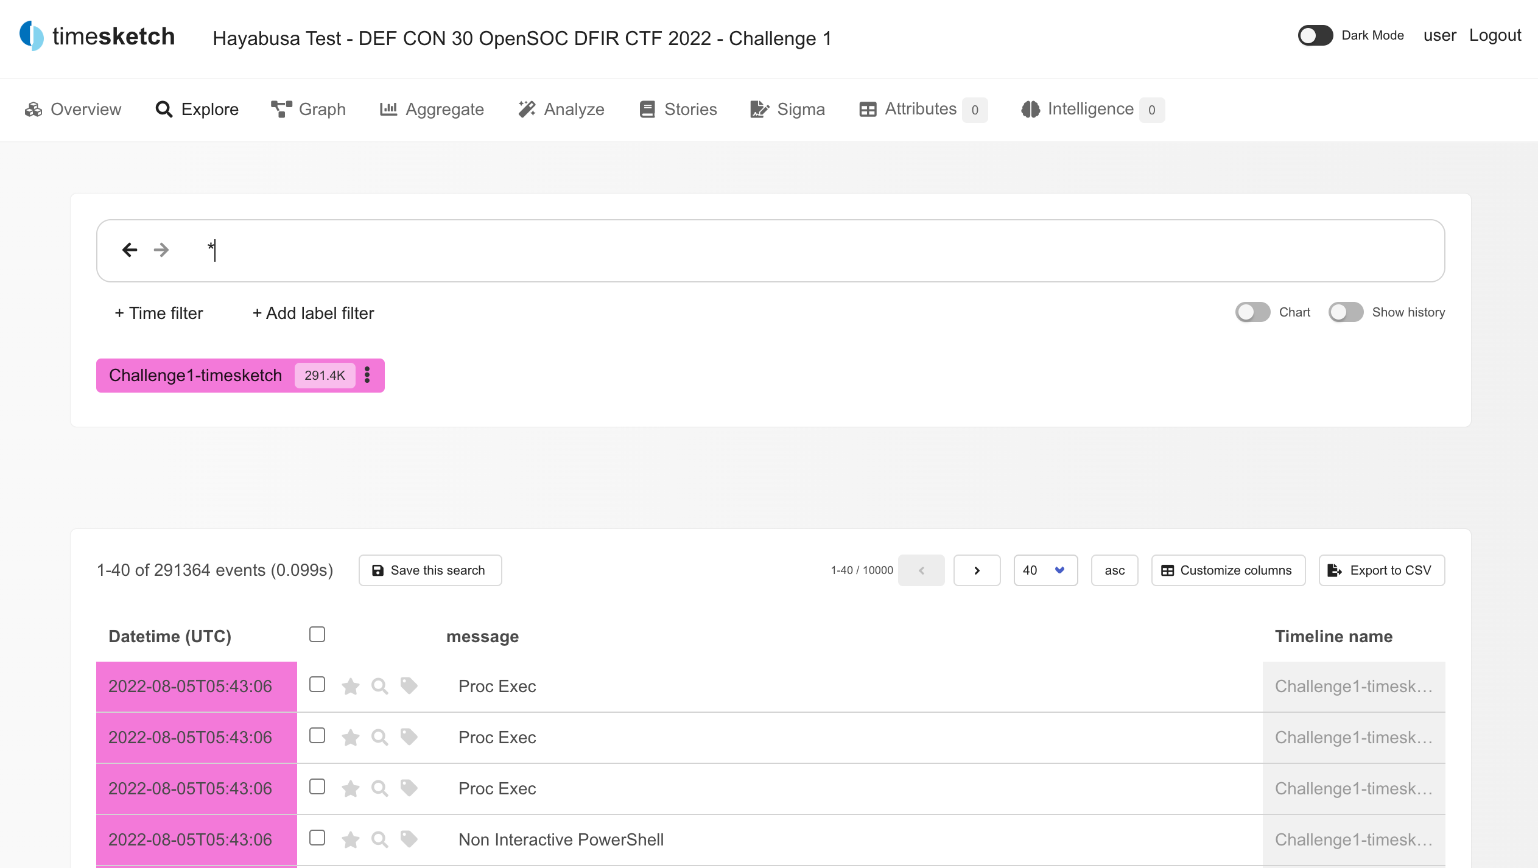This screenshot has height=868, width=1538.
Task: Open the Aggregate tab
Action: (432, 110)
